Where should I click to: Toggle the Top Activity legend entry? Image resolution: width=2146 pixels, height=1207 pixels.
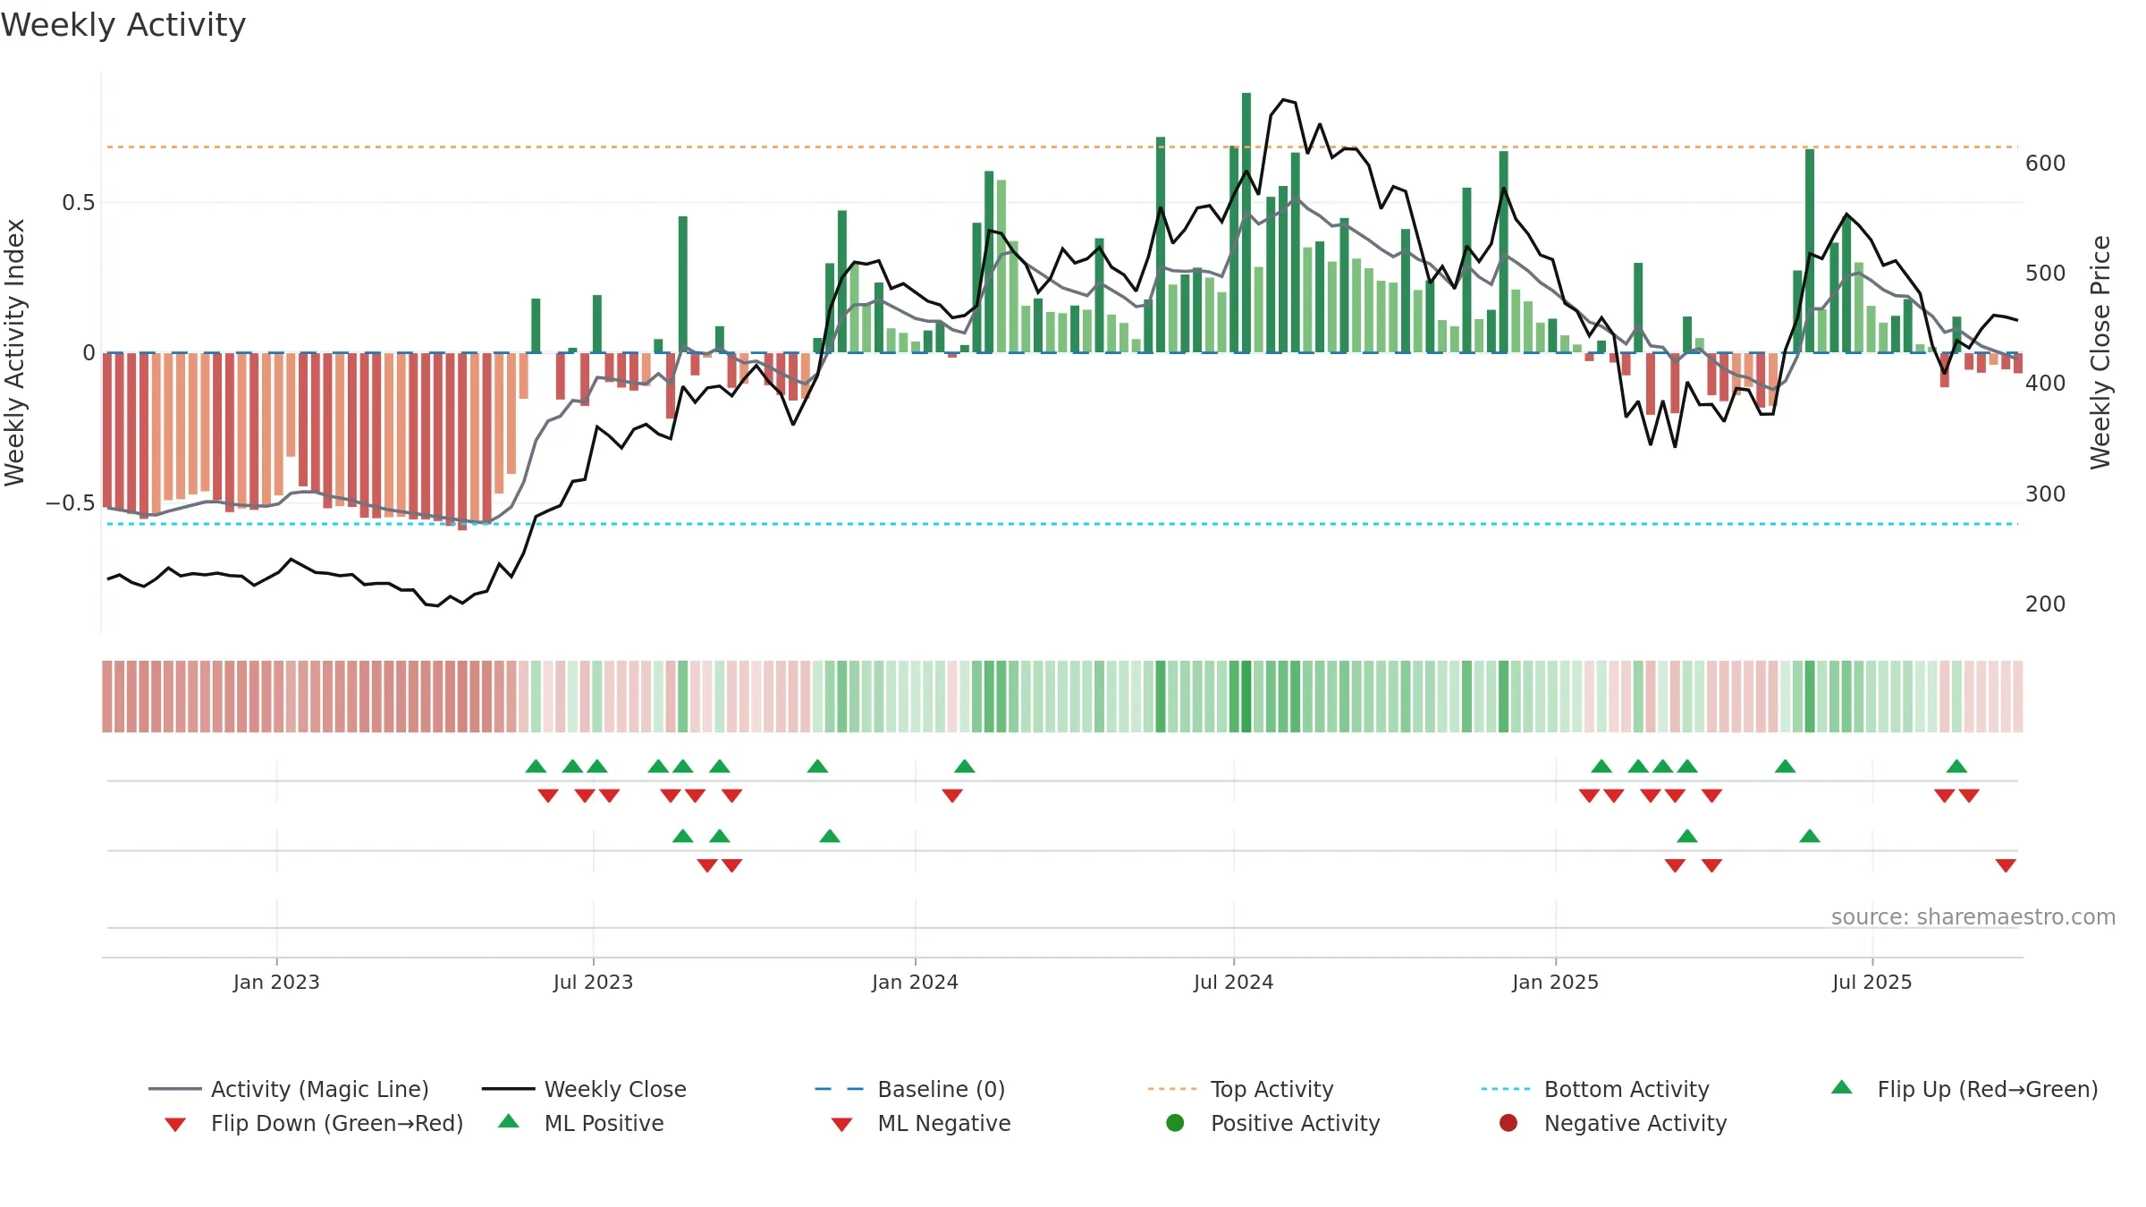(x=1240, y=1089)
